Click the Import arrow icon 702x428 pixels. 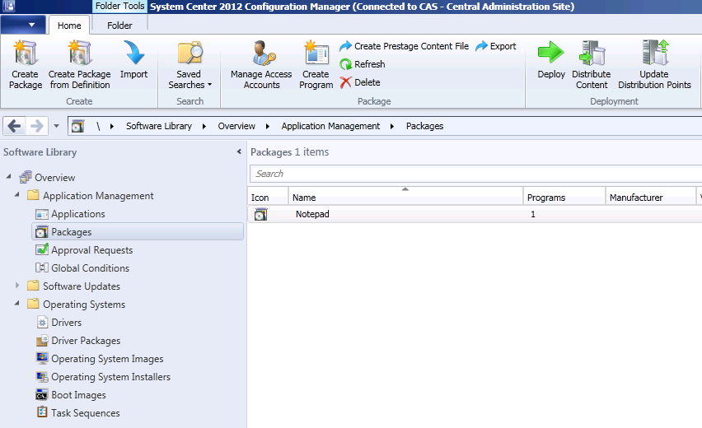pyautogui.click(x=133, y=54)
